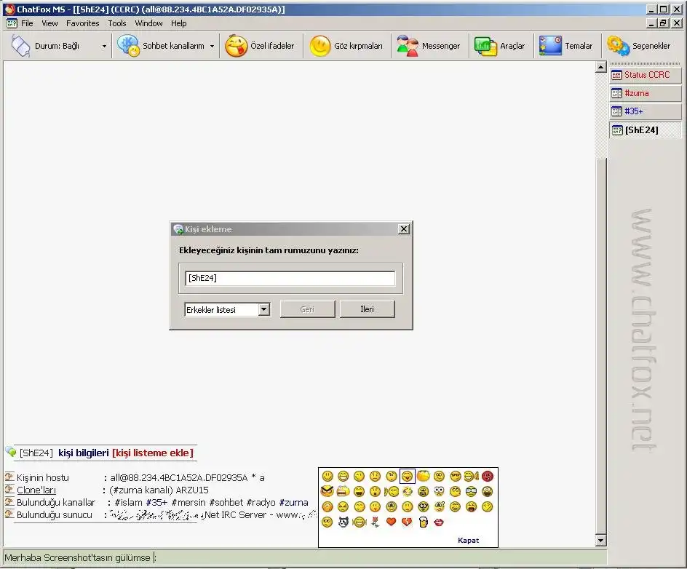Click the kişi bilgileri link
The image size is (687, 569).
(83, 453)
